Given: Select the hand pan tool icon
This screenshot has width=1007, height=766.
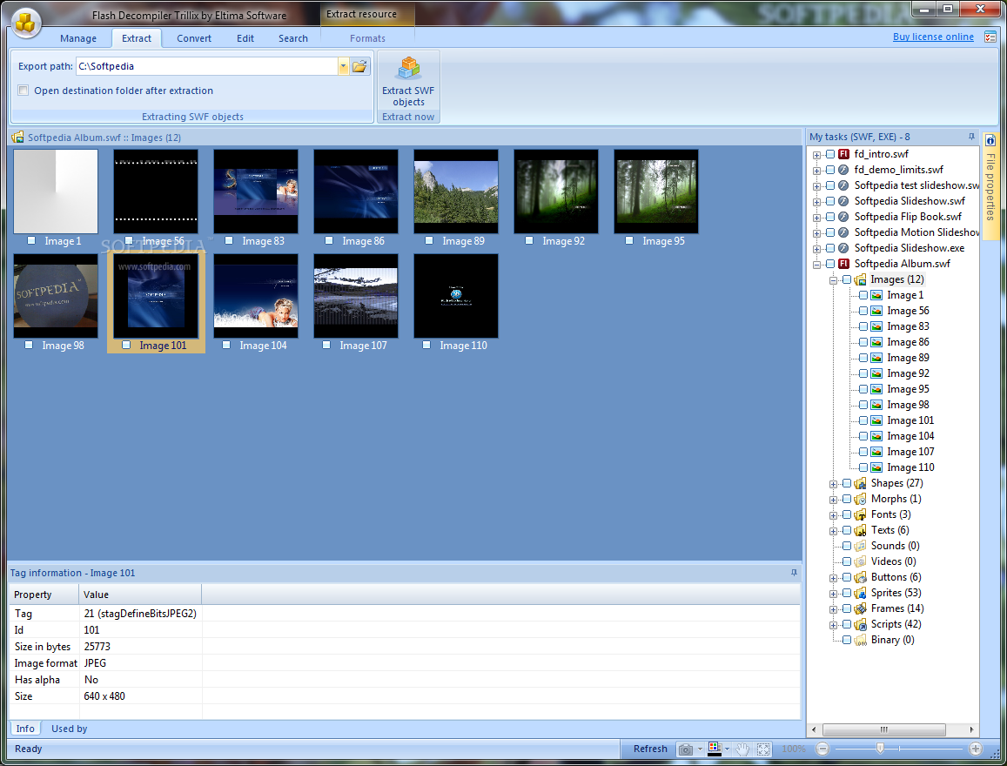Looking at the screenshot, I should tap(742, 749).
